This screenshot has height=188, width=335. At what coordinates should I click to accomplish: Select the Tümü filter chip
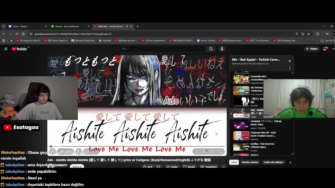click(x=234, y=162)
